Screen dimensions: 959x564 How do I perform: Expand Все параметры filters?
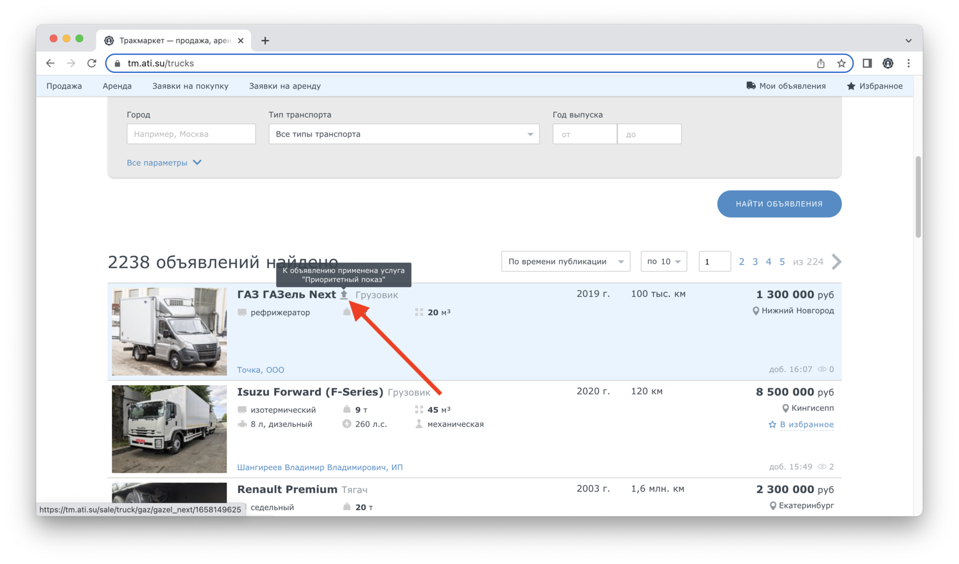[164, 163]
